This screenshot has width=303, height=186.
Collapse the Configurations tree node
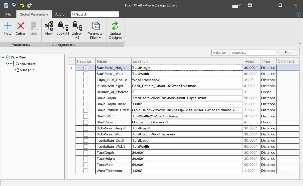tap(8, 64)
